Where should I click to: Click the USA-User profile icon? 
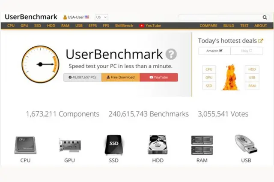pyautogui.click(x=65, y=17)
